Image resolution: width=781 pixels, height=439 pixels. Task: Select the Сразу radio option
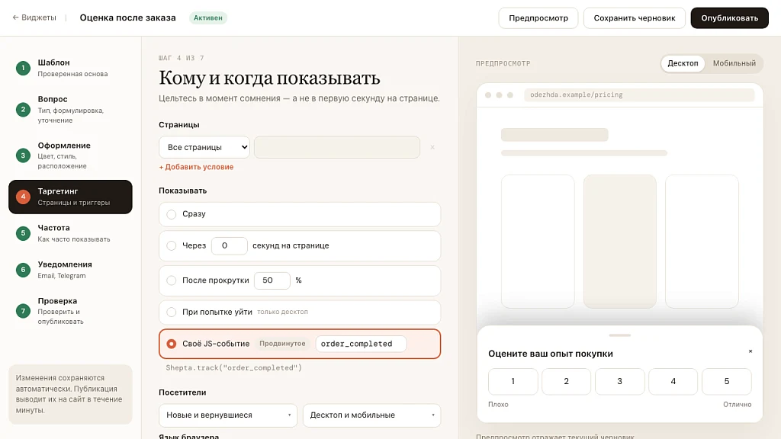(172, 214)
